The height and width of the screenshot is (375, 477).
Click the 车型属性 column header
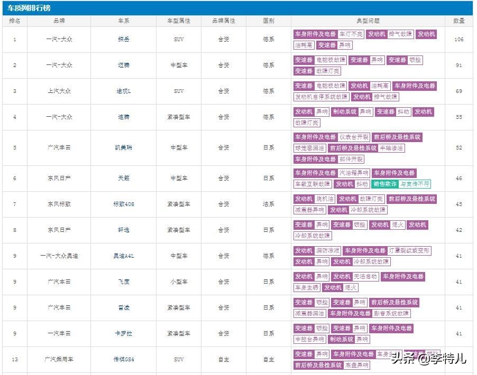coord(179,21)
